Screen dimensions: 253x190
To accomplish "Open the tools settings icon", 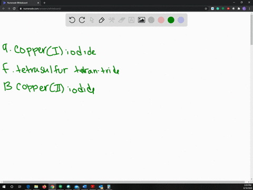I will click(x=112, y=20).
